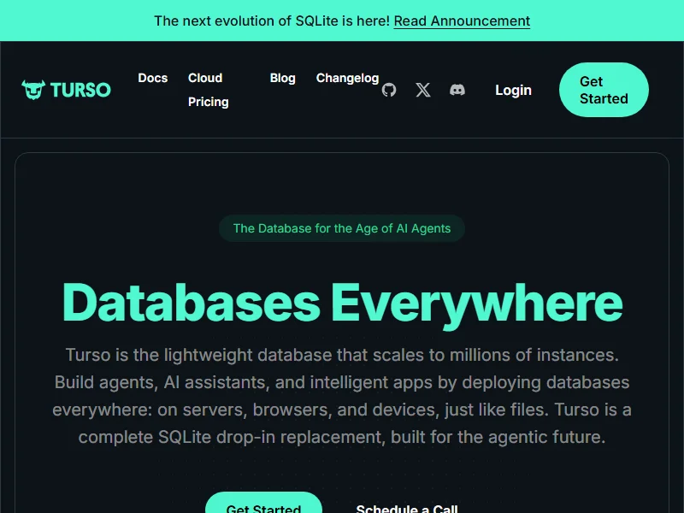684x513 pixels.
Task: Click the word 'Everywhere' in the headline
Action: (x=476, y=302)
